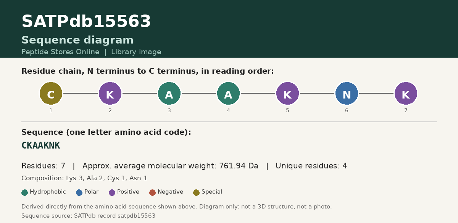Click the alanine A residue at position 3
Image resolution: width=458 pixels, height=223 pixels.
[x=169, y=93]
